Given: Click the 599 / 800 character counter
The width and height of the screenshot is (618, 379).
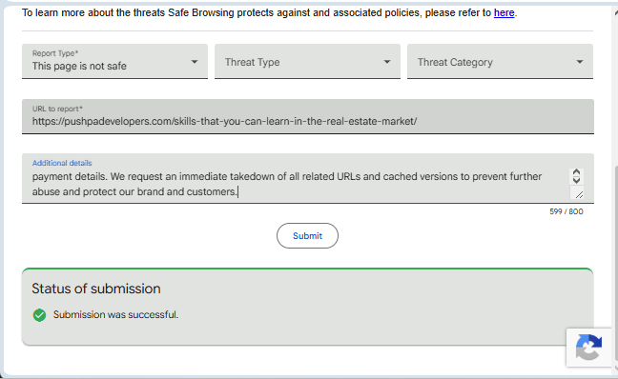Looking at the screenshot, I should coord(566,211).
